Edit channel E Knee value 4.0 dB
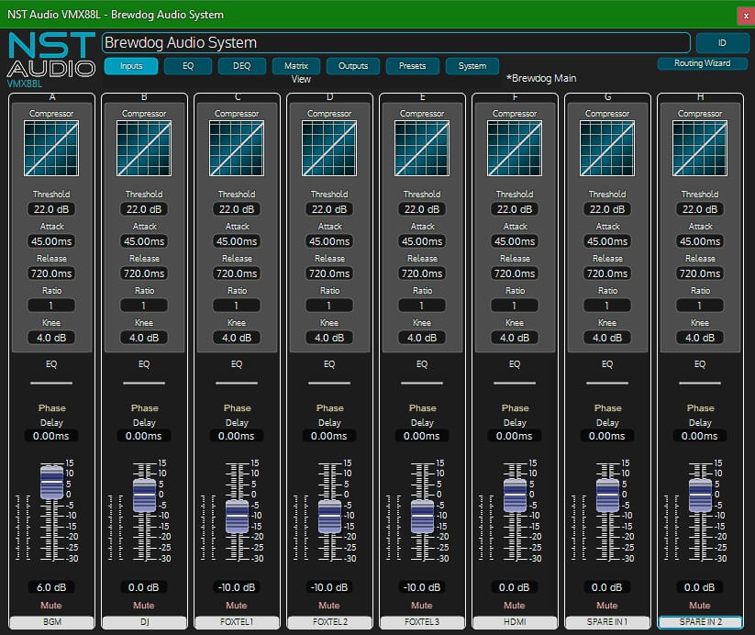This screenshot has height=635, width=755. (x=422, y=338)
